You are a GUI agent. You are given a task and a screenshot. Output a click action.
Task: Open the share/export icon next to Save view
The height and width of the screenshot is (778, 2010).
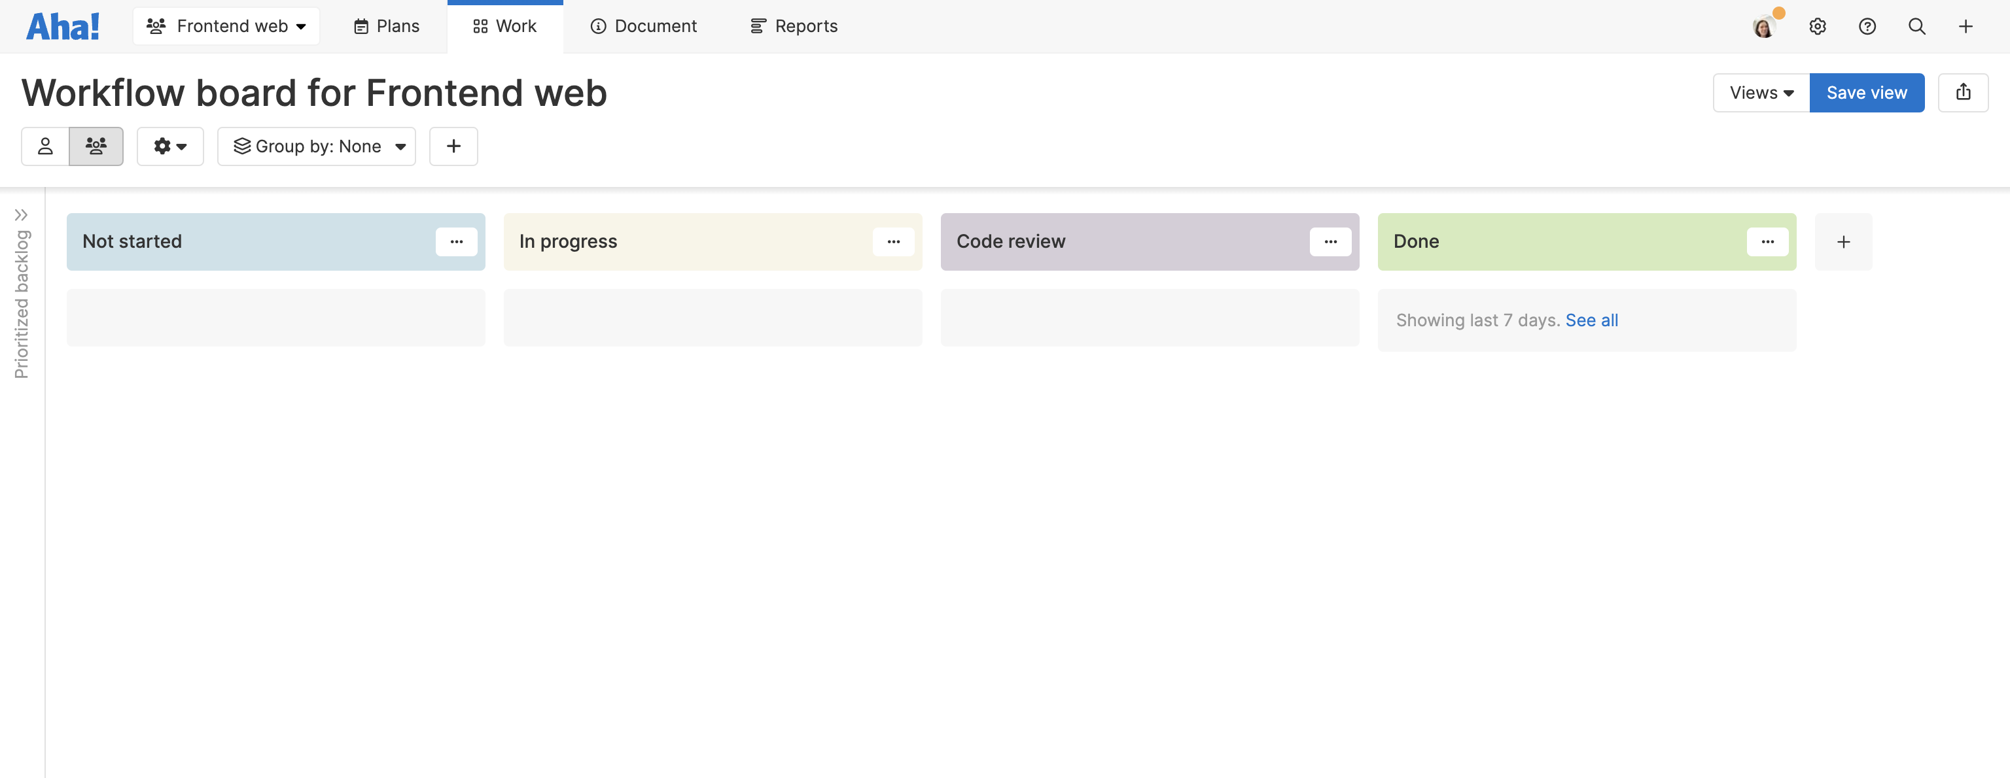point(1964,92)
